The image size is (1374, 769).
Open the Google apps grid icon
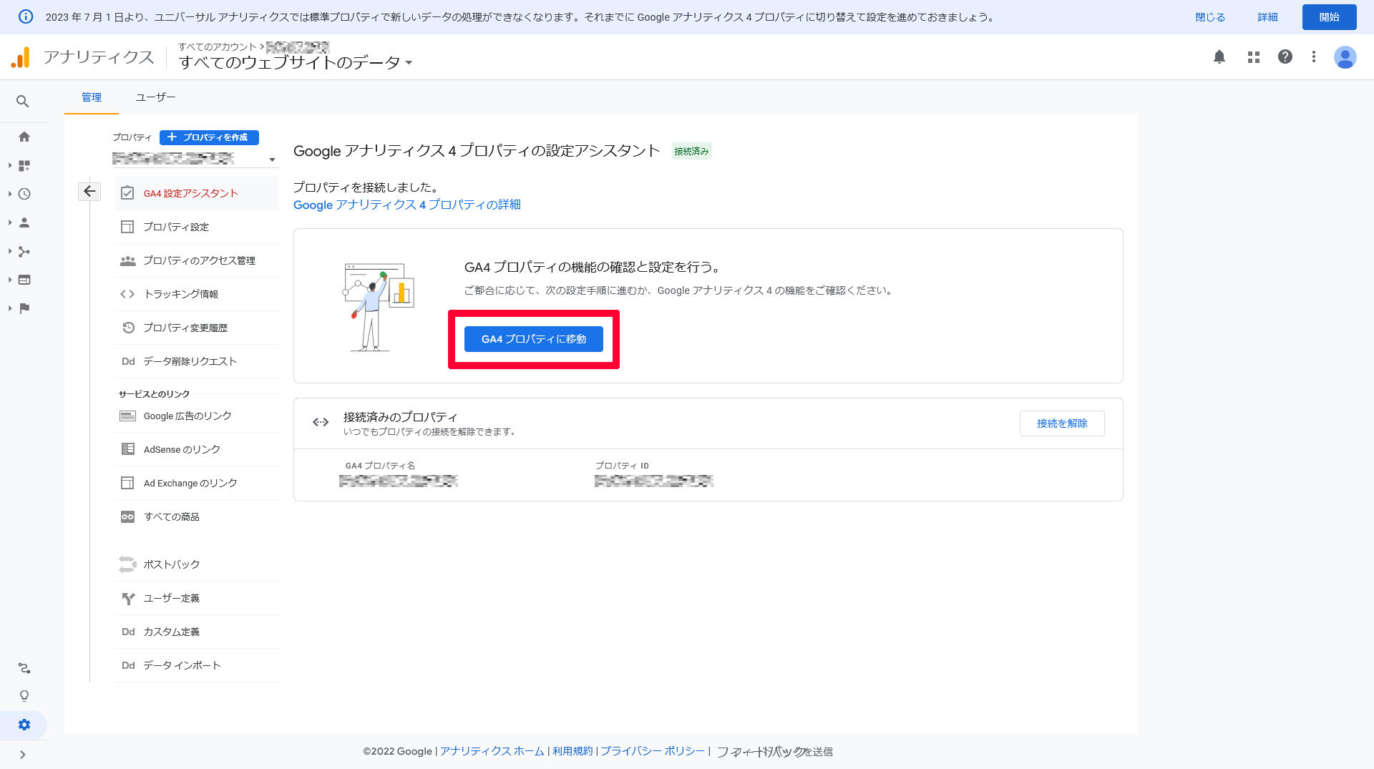coord(1253,57)
